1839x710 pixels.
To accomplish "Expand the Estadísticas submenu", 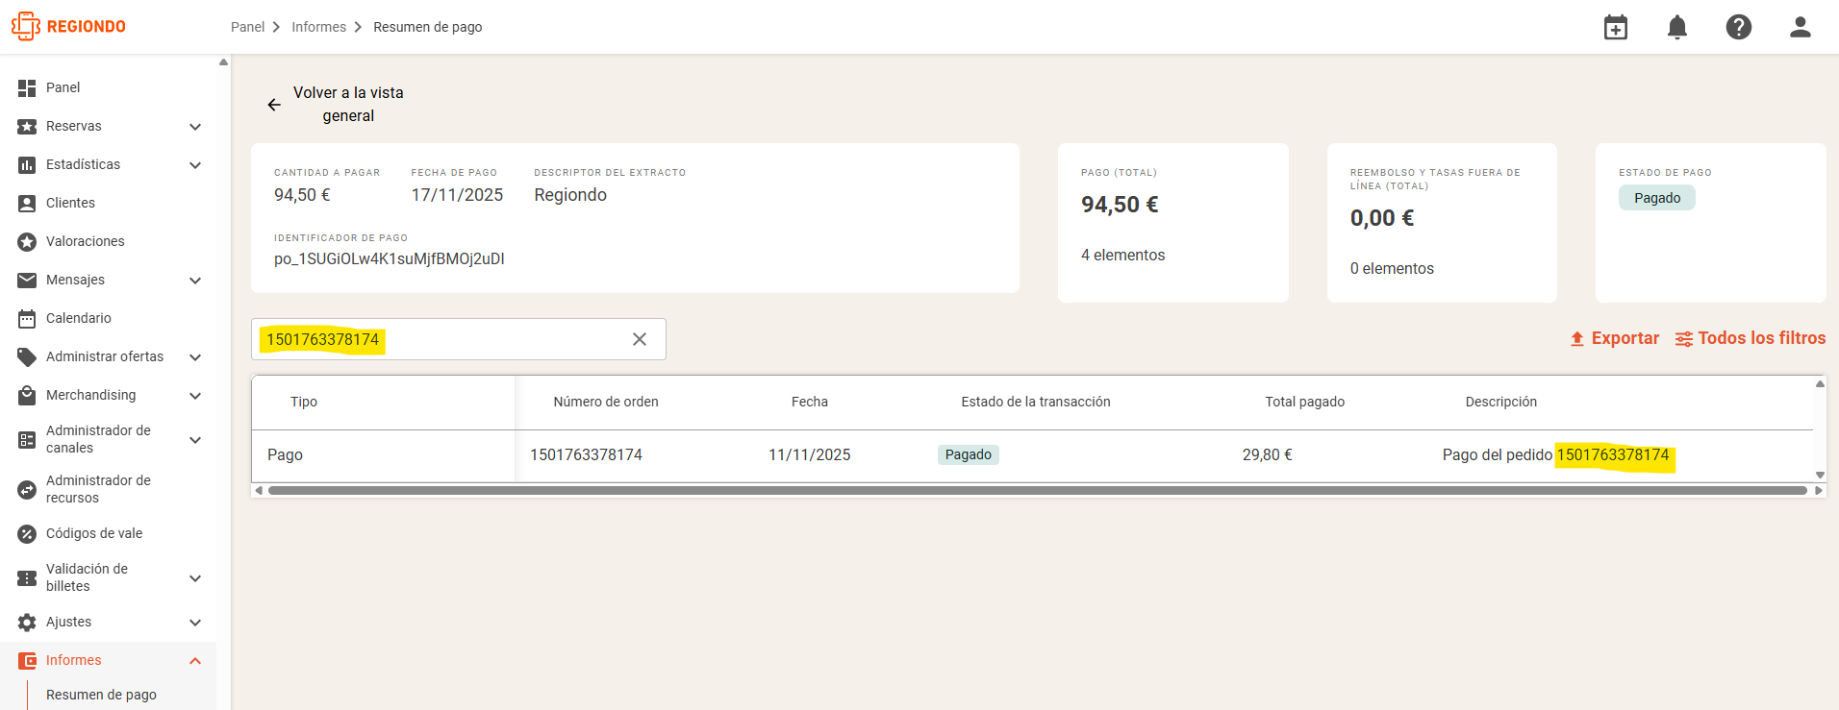I will coord(195,164).
